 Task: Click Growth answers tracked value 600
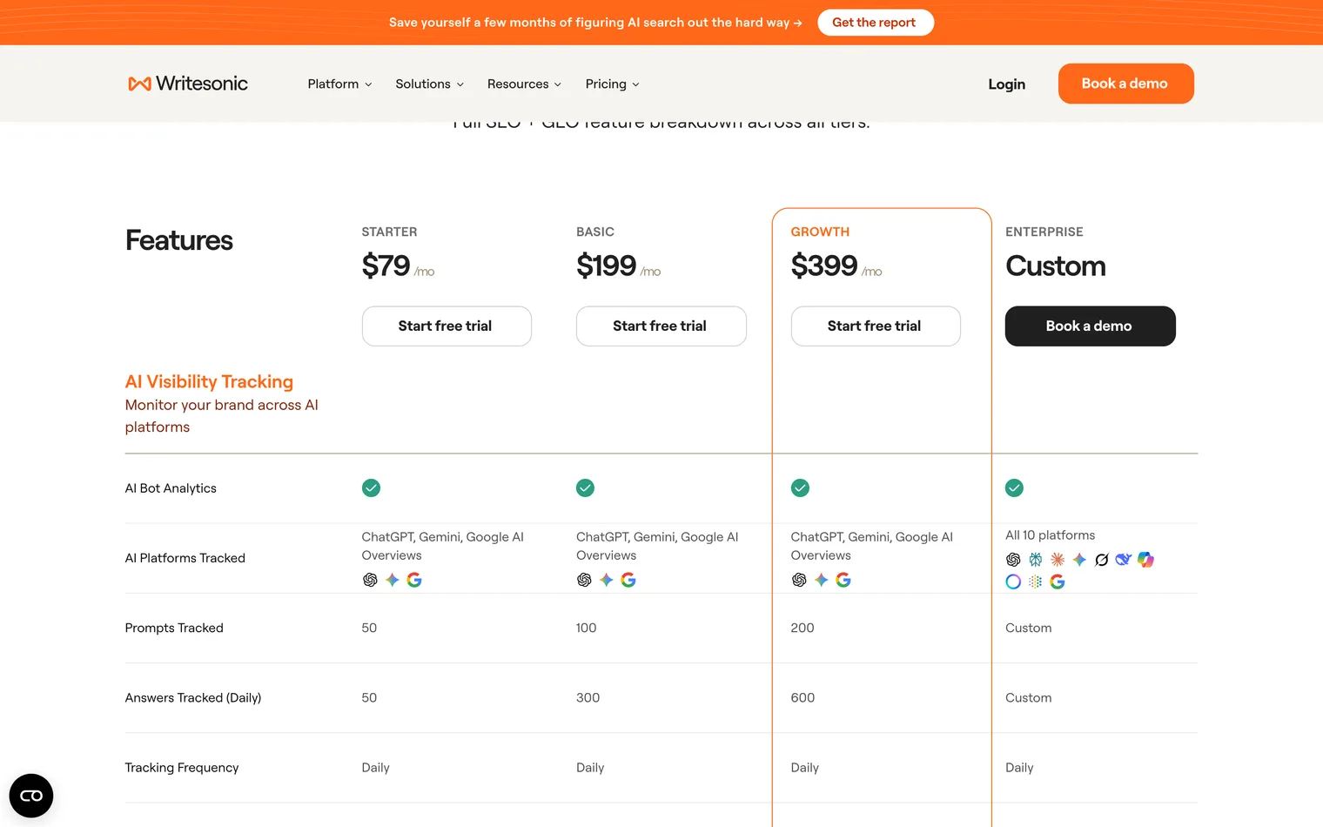point(803,698)
